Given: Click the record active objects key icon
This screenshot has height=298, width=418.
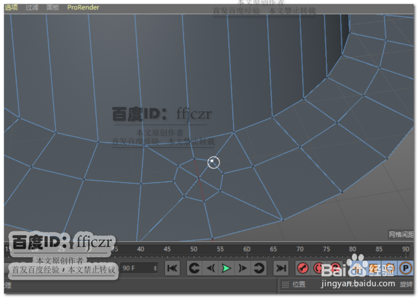Looking at the screenshot, I should point(303,268).
